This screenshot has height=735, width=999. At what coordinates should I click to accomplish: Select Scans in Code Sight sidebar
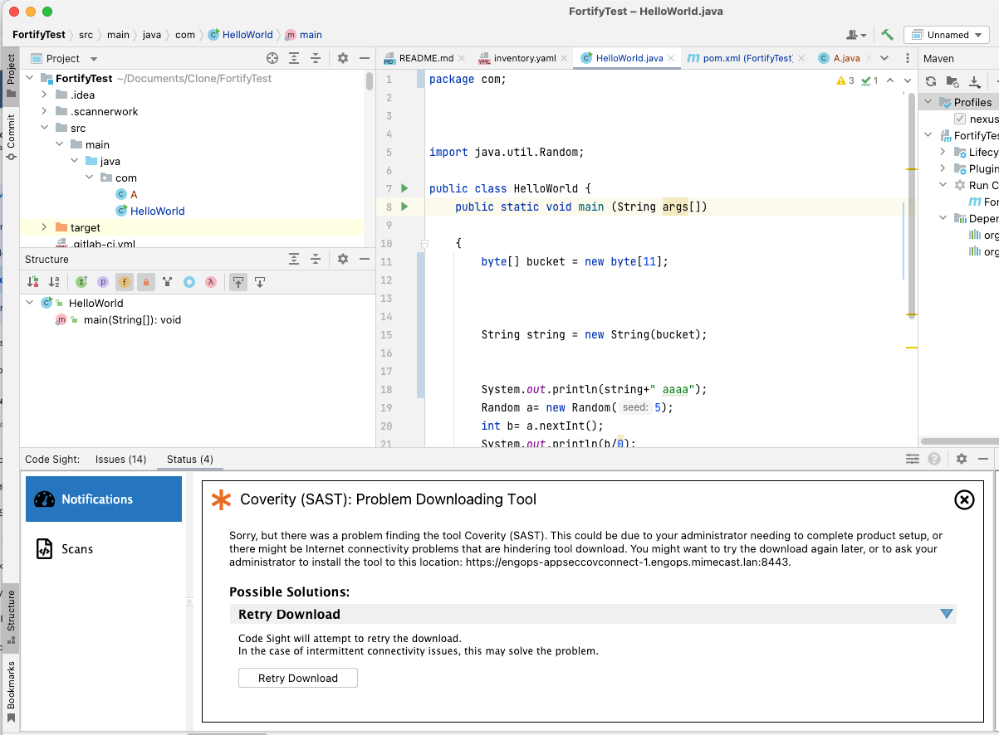coord(104,549)
